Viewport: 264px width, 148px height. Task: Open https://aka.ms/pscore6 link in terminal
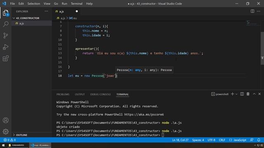point(144,114)
